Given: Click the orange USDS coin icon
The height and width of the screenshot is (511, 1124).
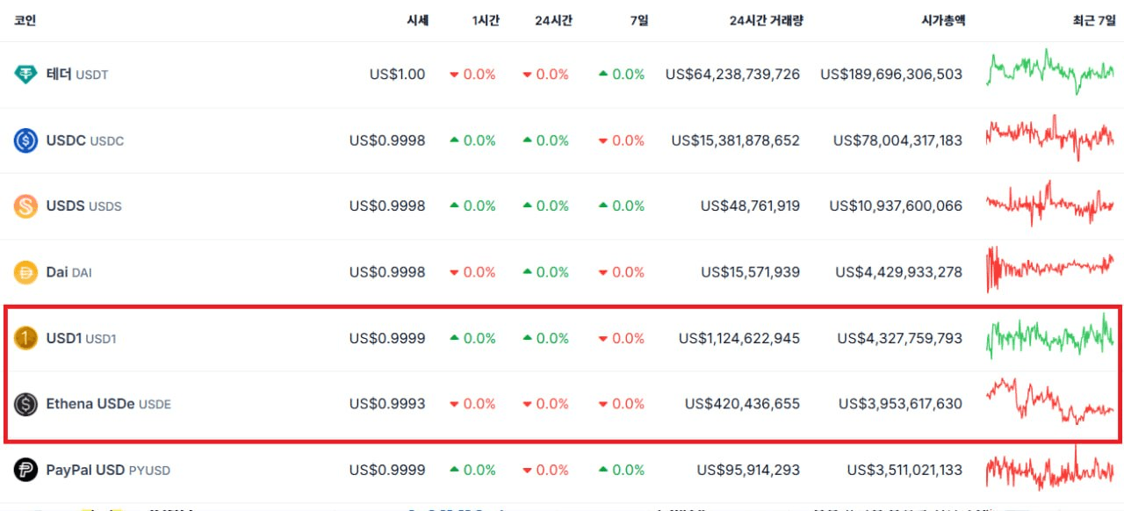Looking at the screenshot, I should pyautogui.click(x=25, y=206).
